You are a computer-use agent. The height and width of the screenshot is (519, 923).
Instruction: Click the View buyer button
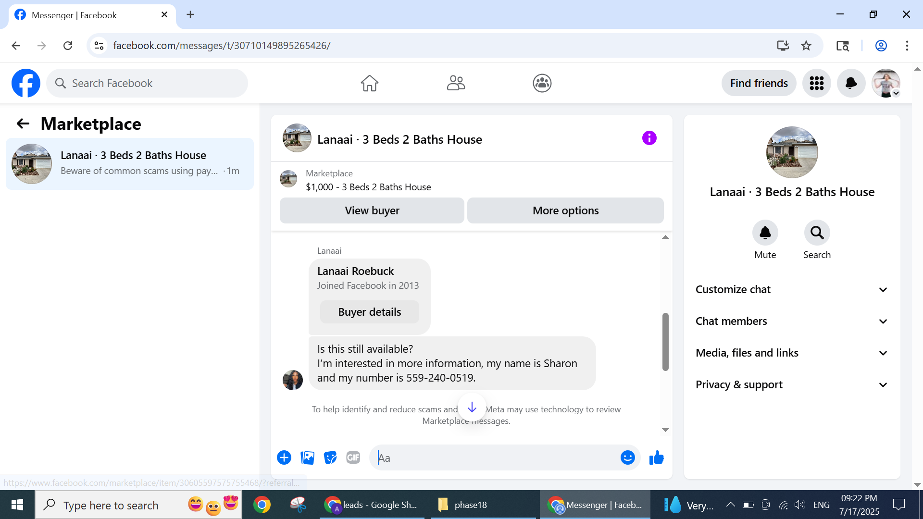(x=372, y=210)
